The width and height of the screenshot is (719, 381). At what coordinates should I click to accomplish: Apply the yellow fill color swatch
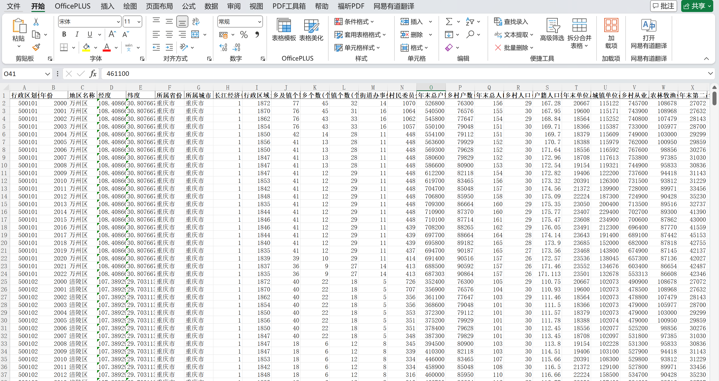click(x=86, y=47)
